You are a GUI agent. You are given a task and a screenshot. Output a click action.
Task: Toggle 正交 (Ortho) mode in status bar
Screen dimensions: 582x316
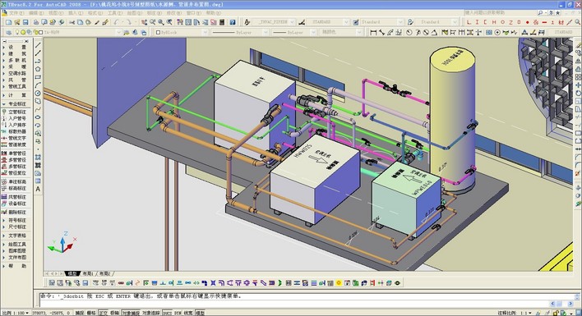[x=104, y=313]
